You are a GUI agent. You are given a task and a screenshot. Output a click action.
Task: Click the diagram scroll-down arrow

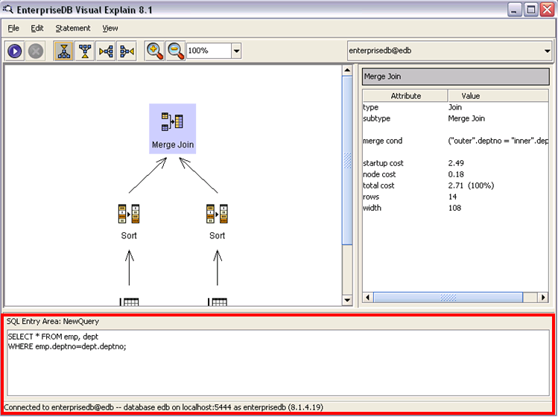tap(347, 300)
